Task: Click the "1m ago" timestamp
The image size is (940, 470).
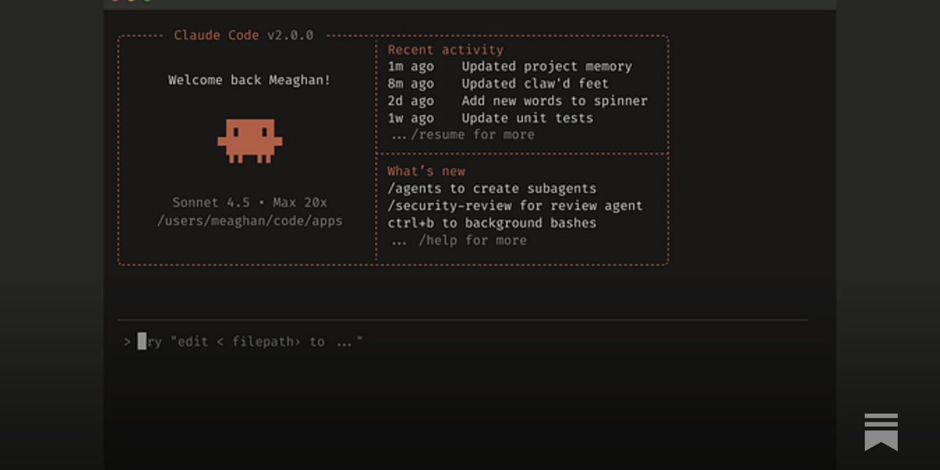Action: (411, 66)
